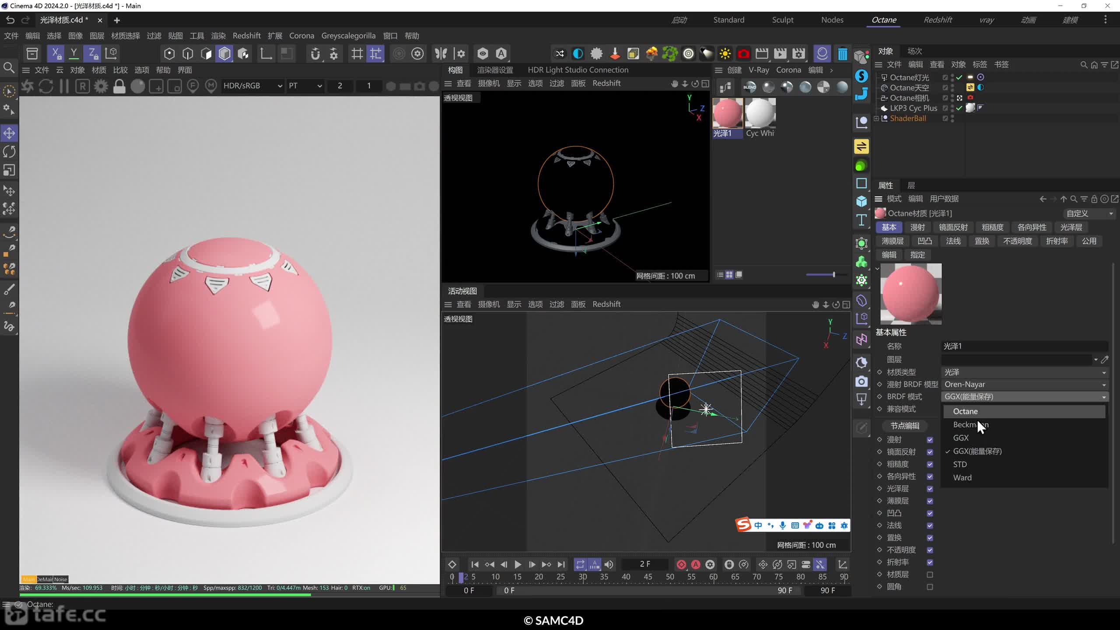Image resolution: width=1120 pixels, height=630 pixels.
Task: Click HDR Light Studio Connection tab
Action: click(578, 70)
